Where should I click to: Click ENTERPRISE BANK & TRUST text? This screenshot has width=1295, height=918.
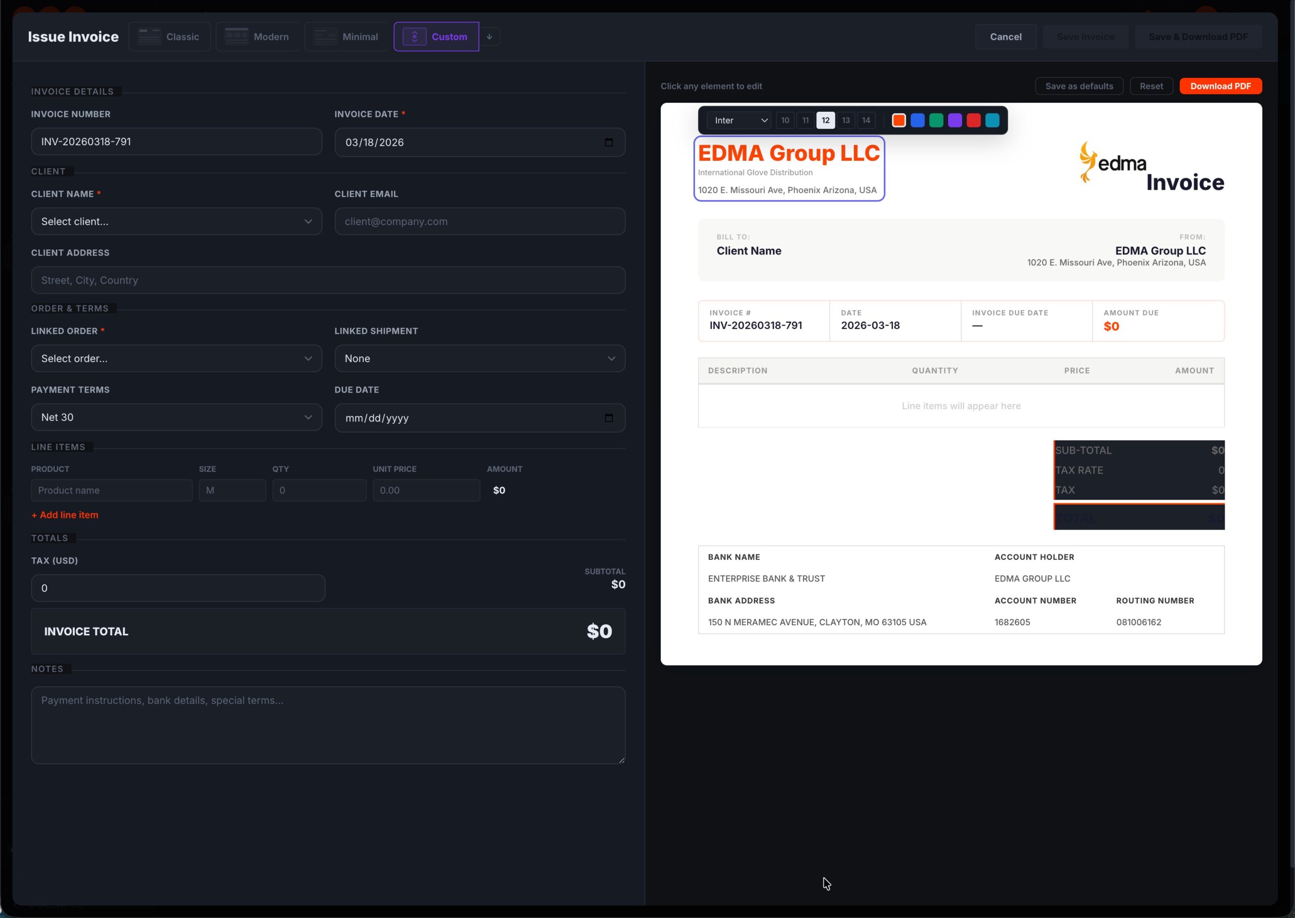pyautogui.click(x=766, y=579)
